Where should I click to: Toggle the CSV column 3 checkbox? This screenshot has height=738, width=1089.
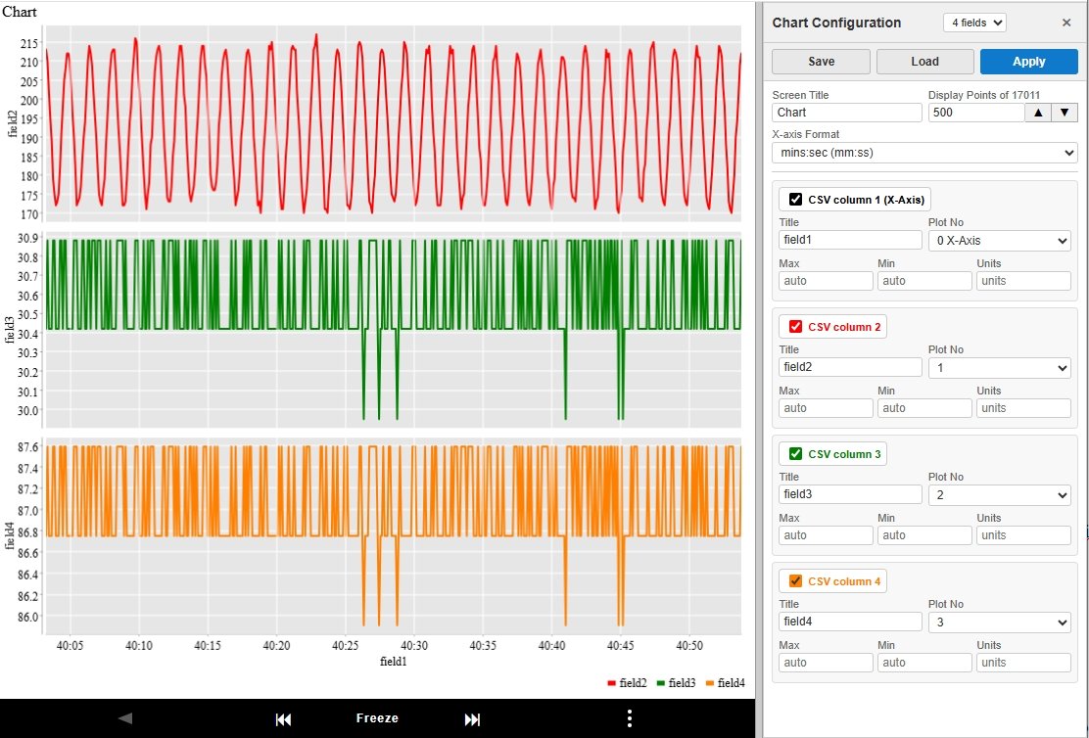pos(795,454)
